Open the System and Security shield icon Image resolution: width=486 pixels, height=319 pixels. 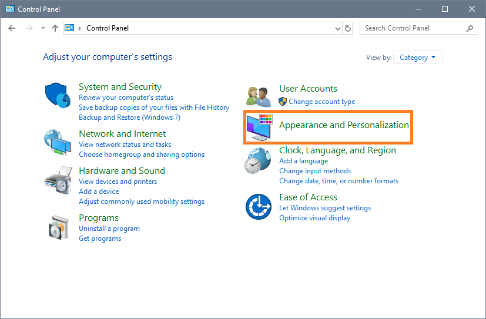[x=58, y=95]
